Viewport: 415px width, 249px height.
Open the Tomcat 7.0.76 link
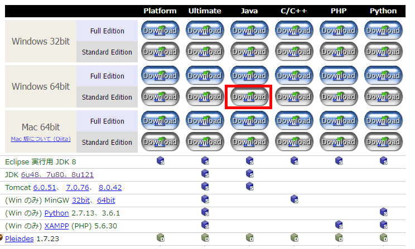coord(77,187)
